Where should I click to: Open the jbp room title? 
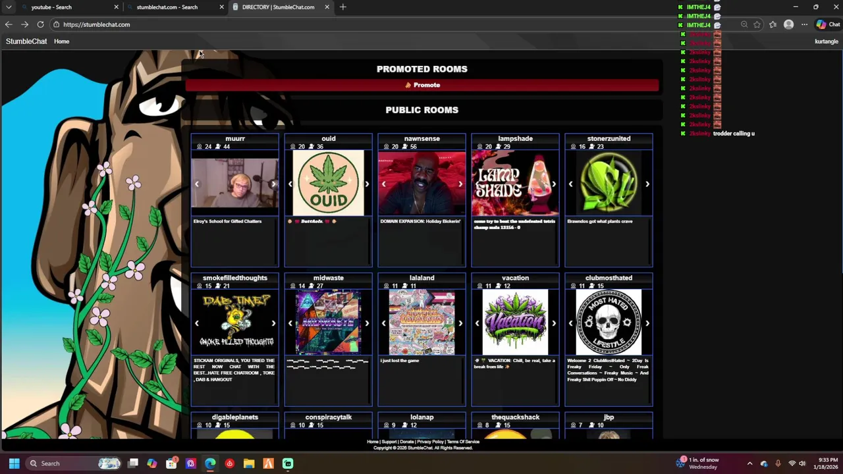pos(609,417)
